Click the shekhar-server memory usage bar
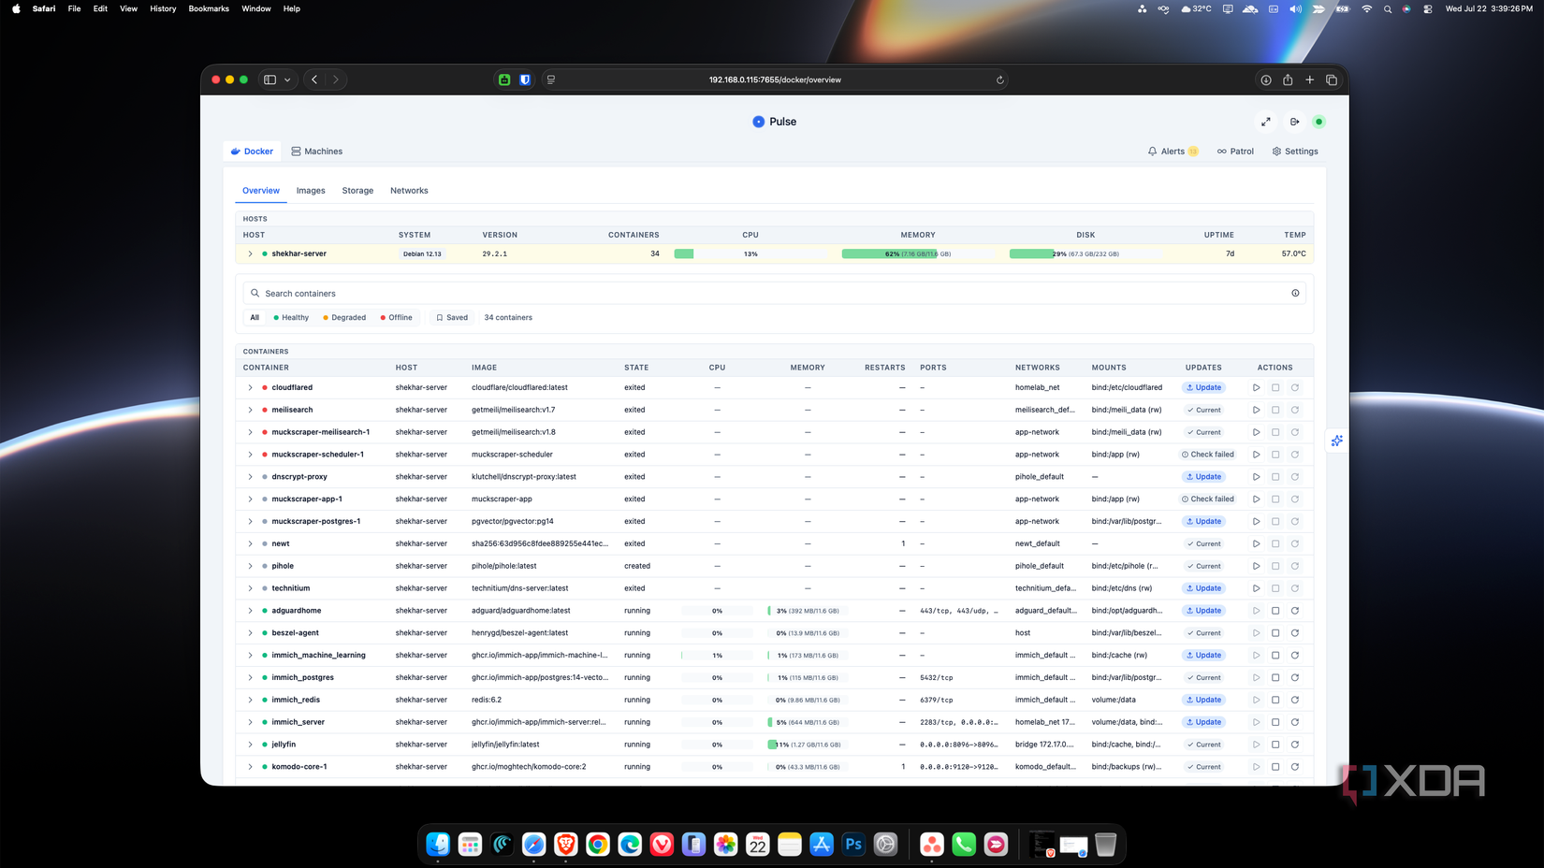 (x=918, y=253)
